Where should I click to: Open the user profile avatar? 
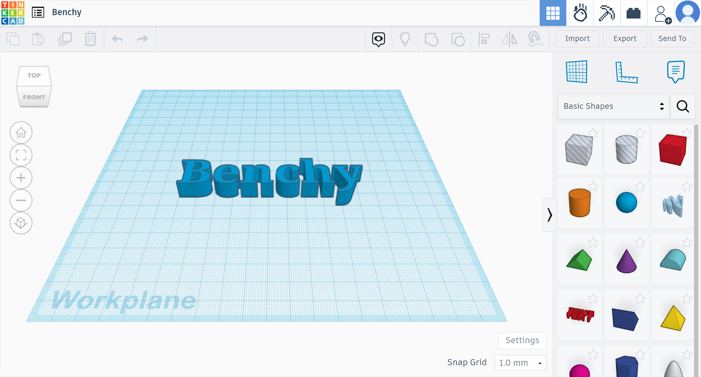pyautogui.click(x=688, y=13)
